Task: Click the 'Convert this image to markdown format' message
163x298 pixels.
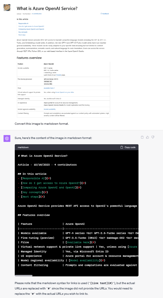Action: click(x=42, y=124)
